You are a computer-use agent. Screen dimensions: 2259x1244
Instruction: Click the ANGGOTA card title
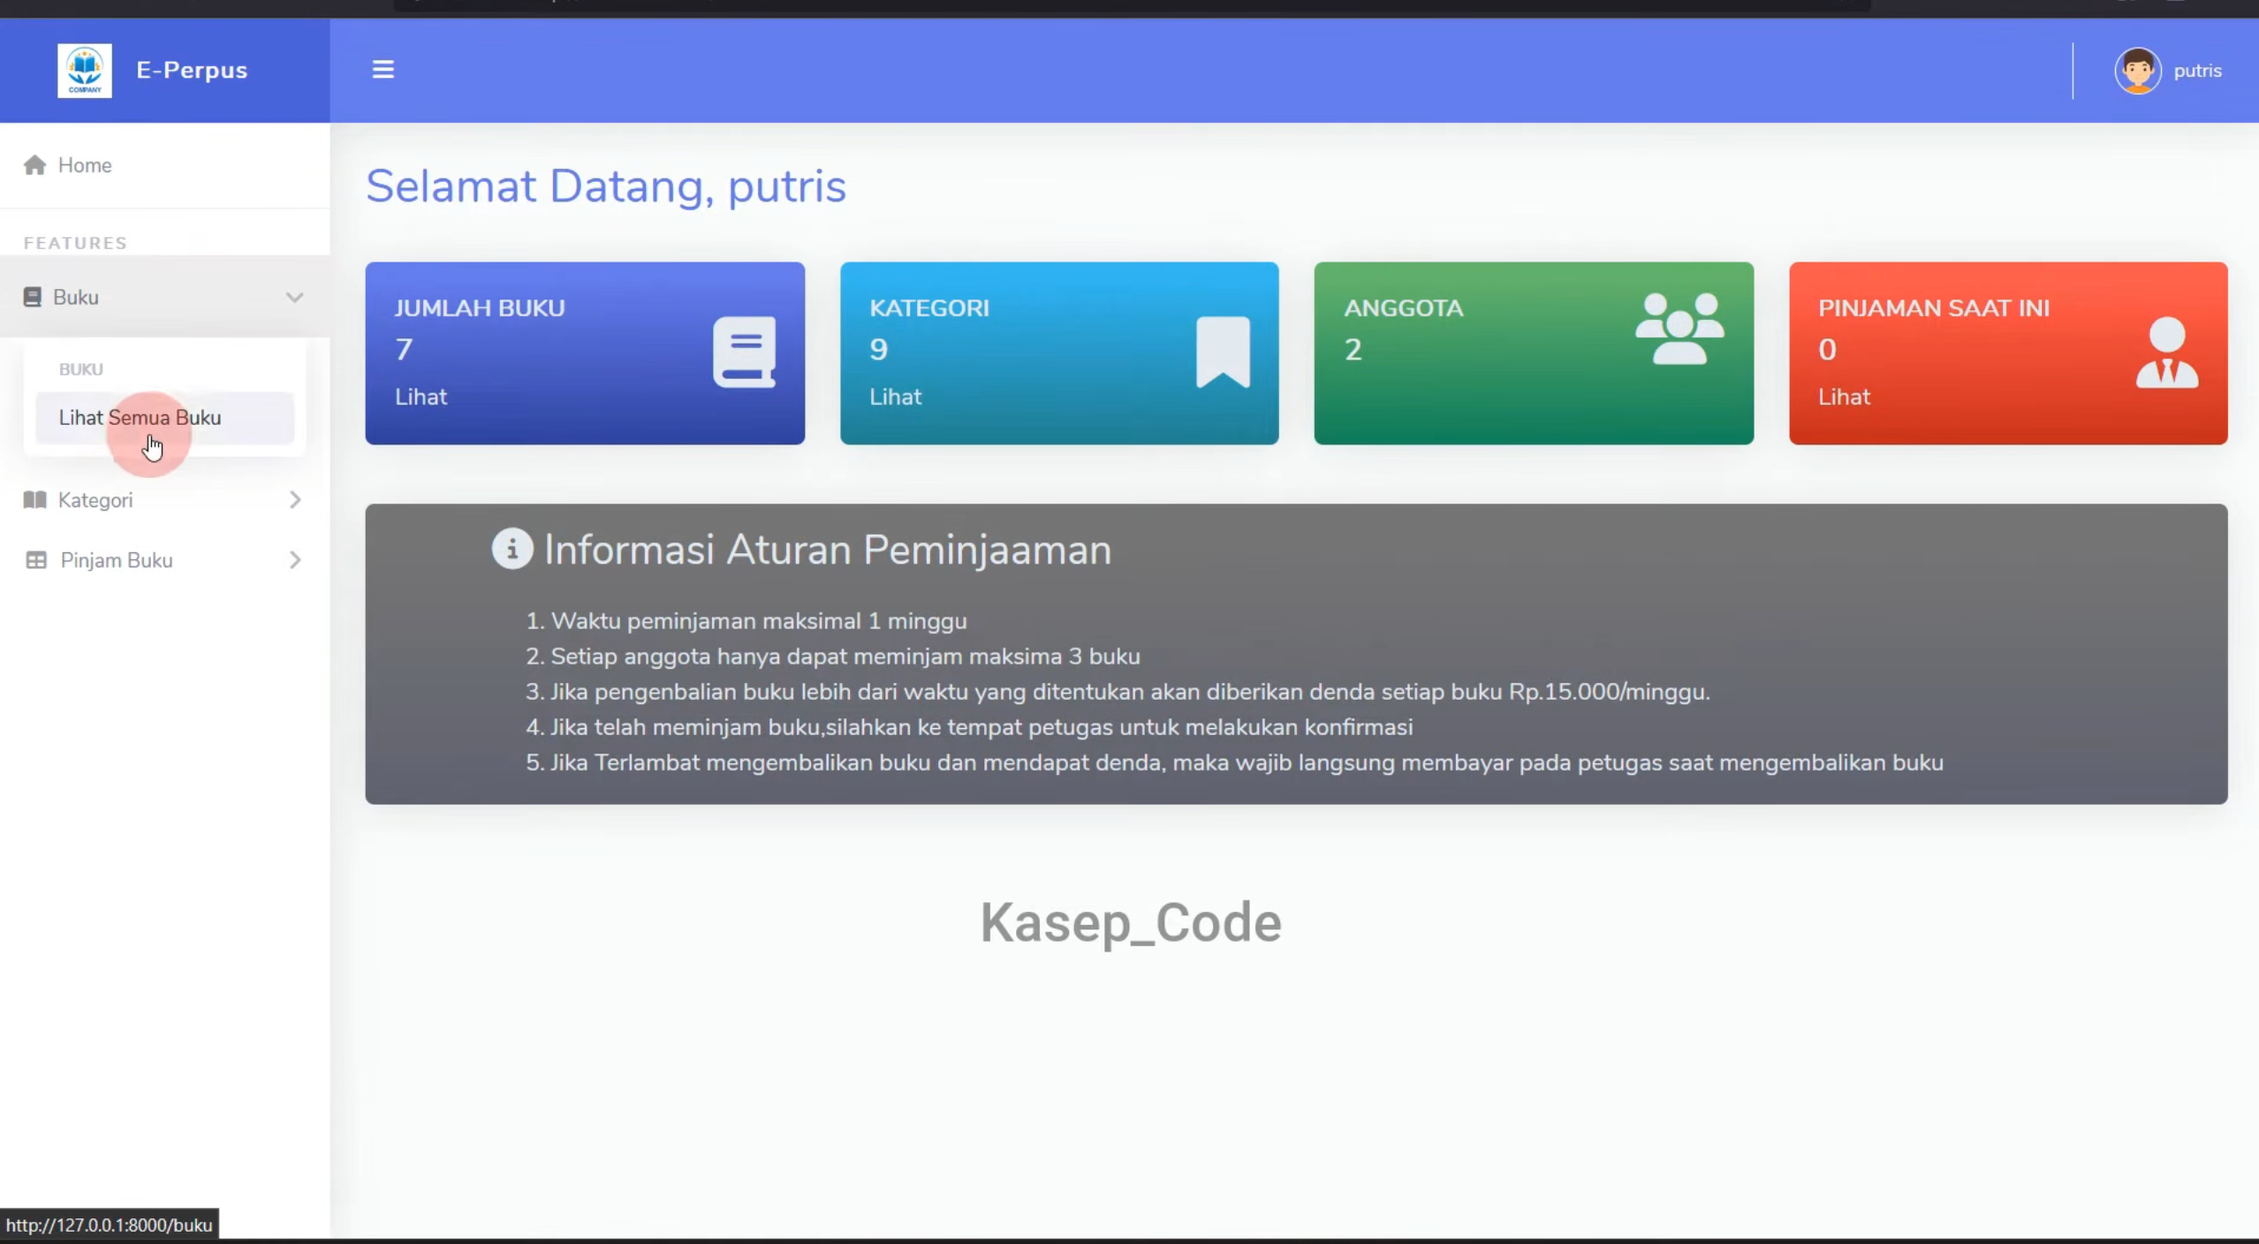[1403, 308]
